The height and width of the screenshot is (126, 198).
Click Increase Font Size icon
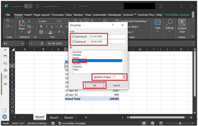tap(61, 27)
